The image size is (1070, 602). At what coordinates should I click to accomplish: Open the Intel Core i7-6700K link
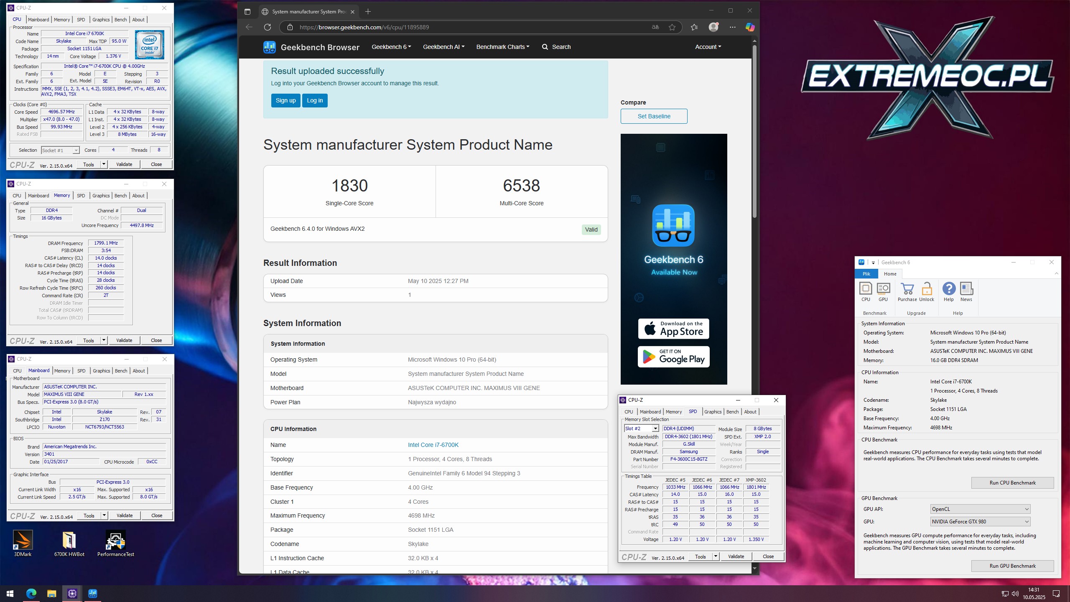[x=433, y=445]
